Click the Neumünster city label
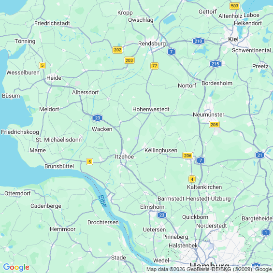This screenshot has height=273, width=273. click(x=208, y=115)
